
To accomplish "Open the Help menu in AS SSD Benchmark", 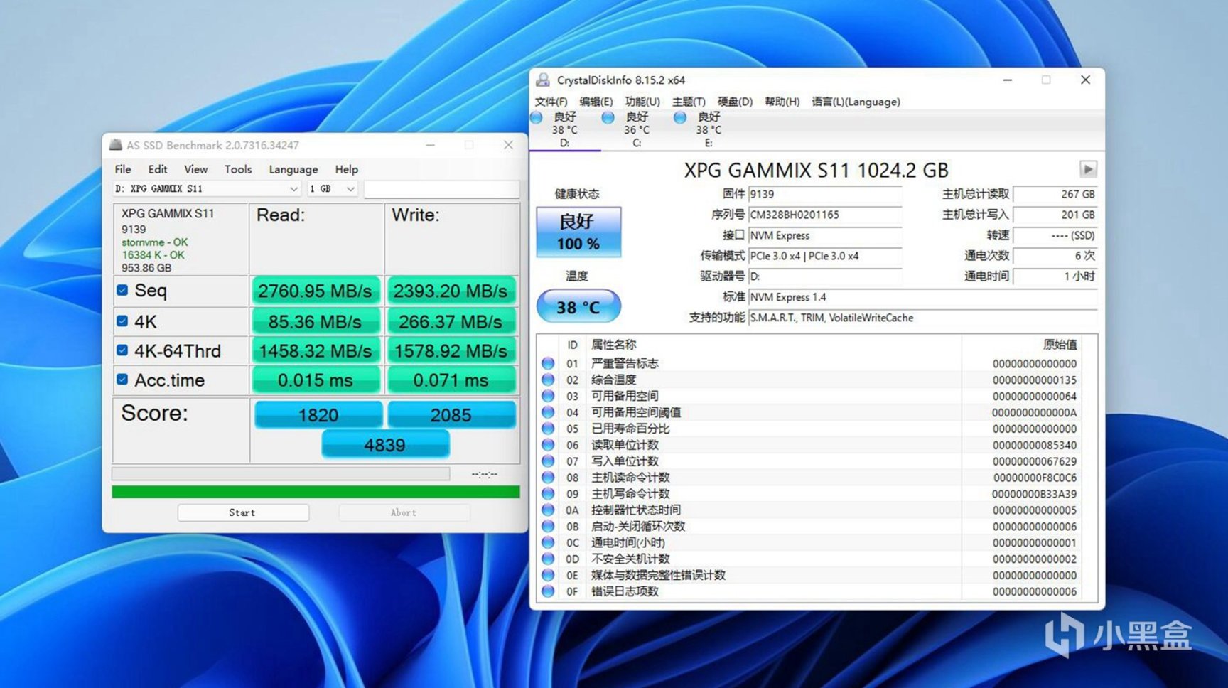I will pyautogui.click(x=347, y=169).
